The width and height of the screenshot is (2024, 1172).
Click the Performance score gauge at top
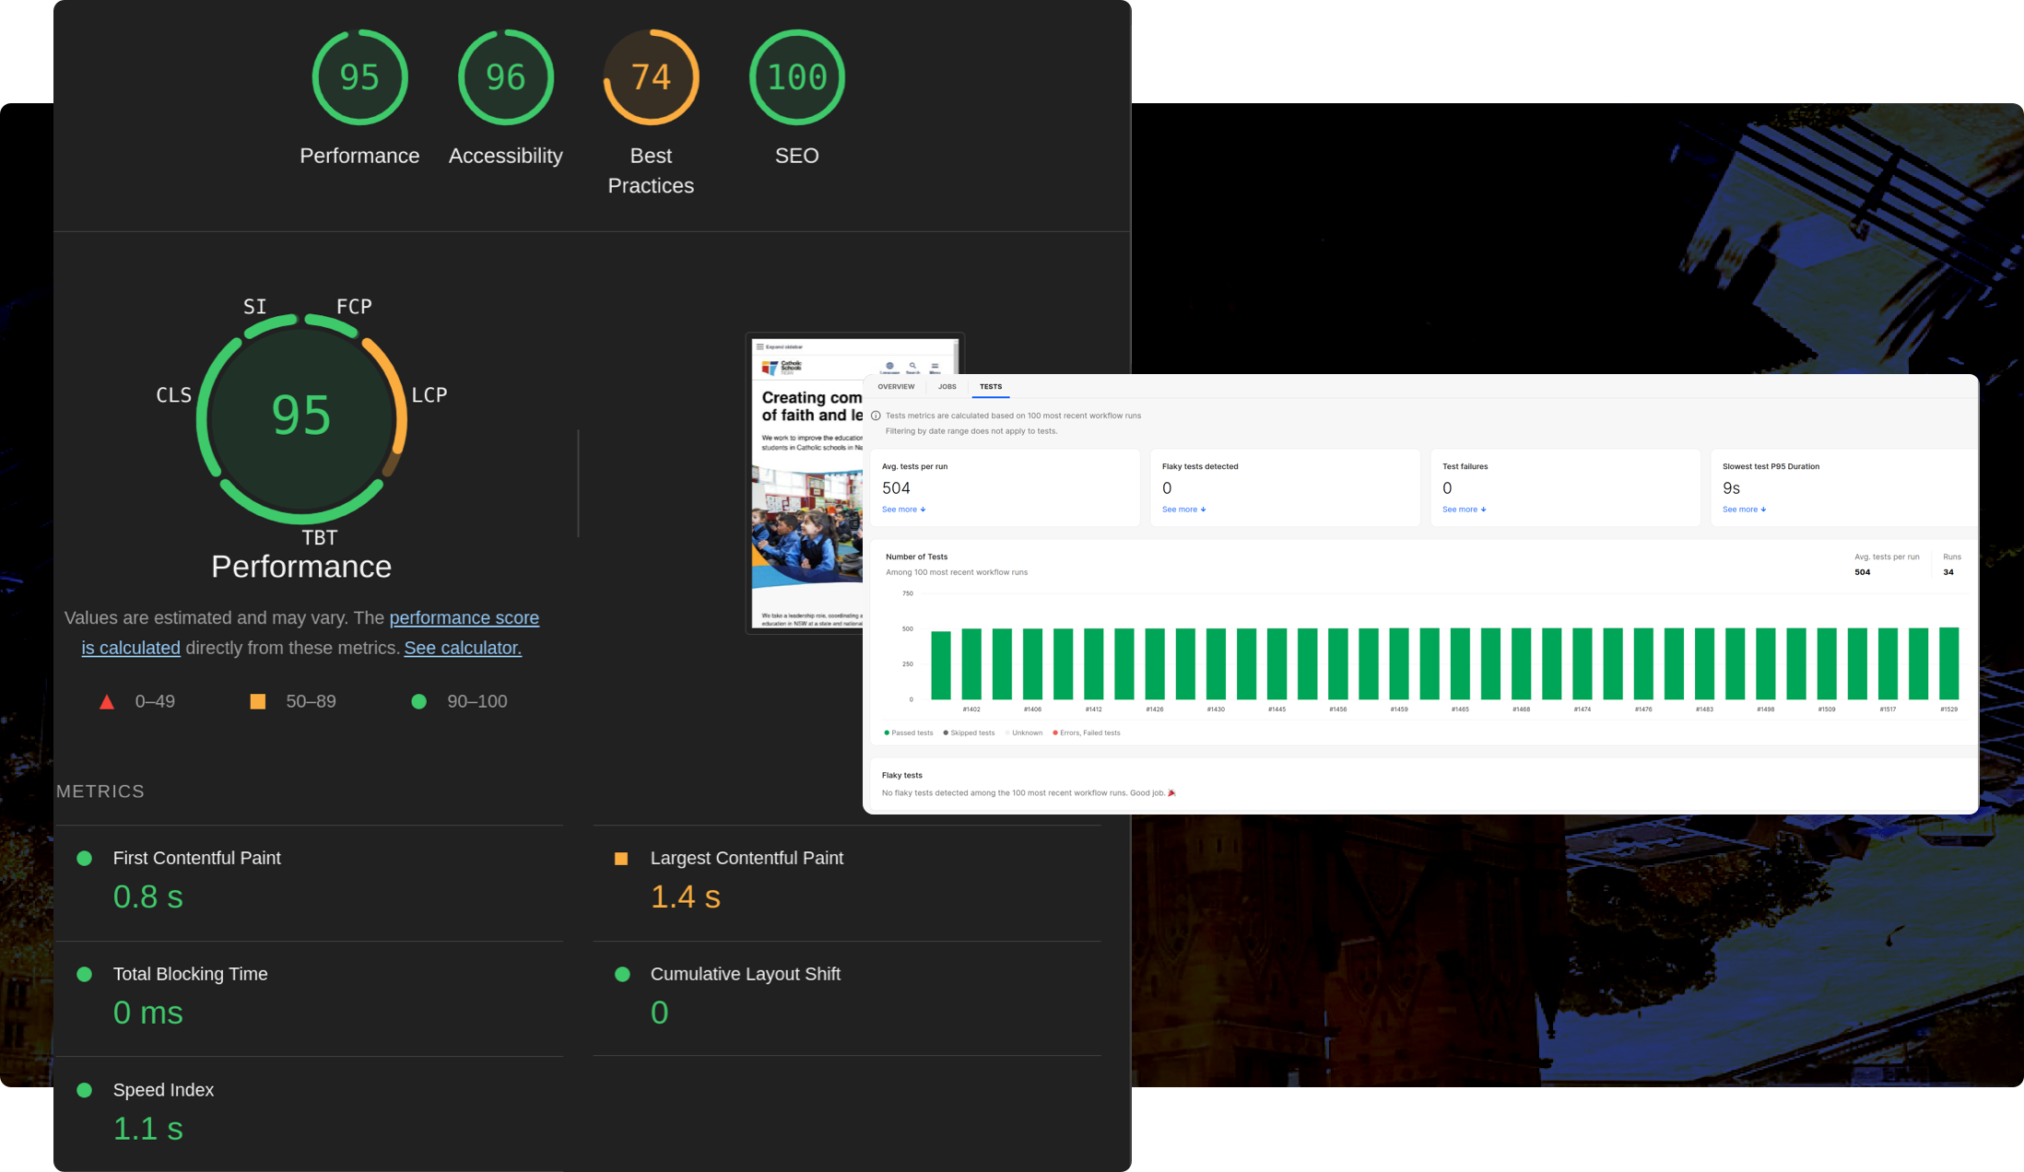pos(359,77)
